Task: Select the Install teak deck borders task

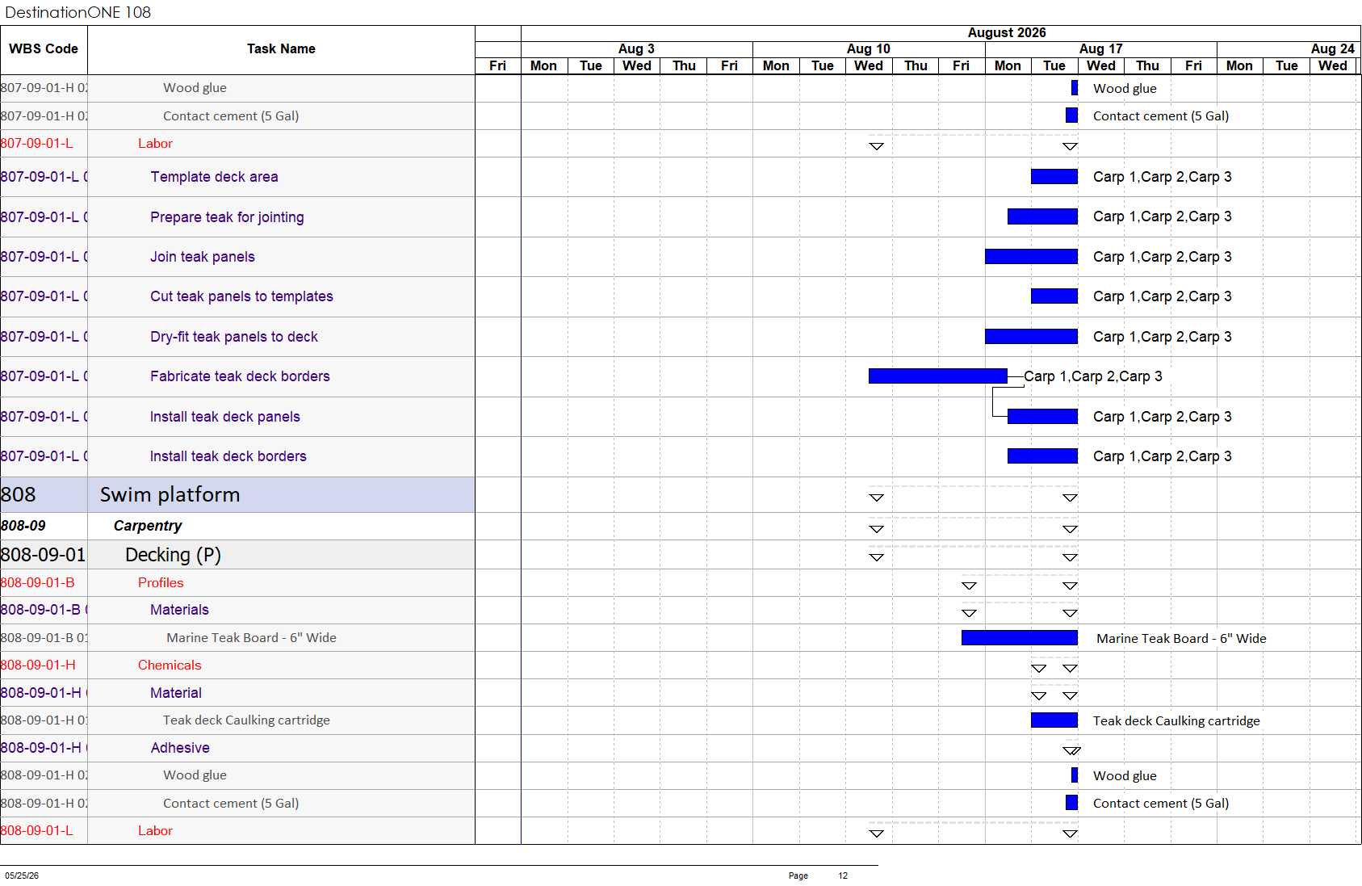Action: tap(228, 456)
